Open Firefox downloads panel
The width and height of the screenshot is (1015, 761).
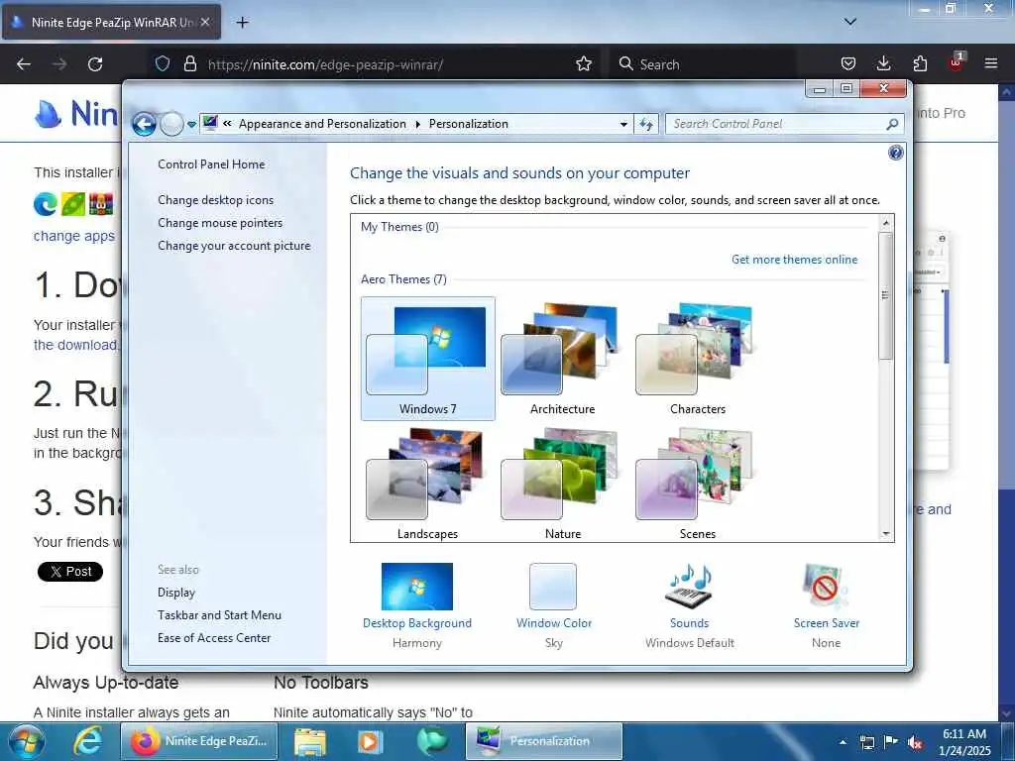click(x=883, y=63)
